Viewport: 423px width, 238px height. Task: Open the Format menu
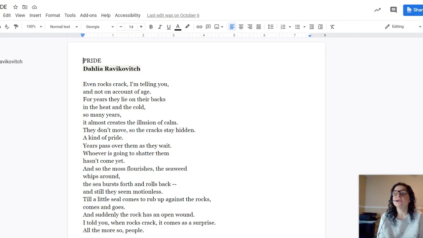click(x=53, y=15)
